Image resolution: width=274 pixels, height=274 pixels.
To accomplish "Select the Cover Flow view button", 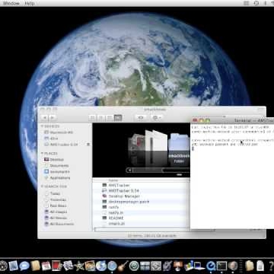I will click(x=118, y=118).
